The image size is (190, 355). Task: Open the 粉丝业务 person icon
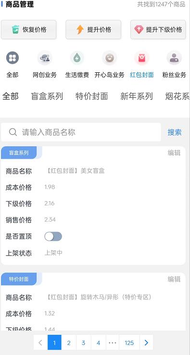pyautogui.click(x=174, y=58)
